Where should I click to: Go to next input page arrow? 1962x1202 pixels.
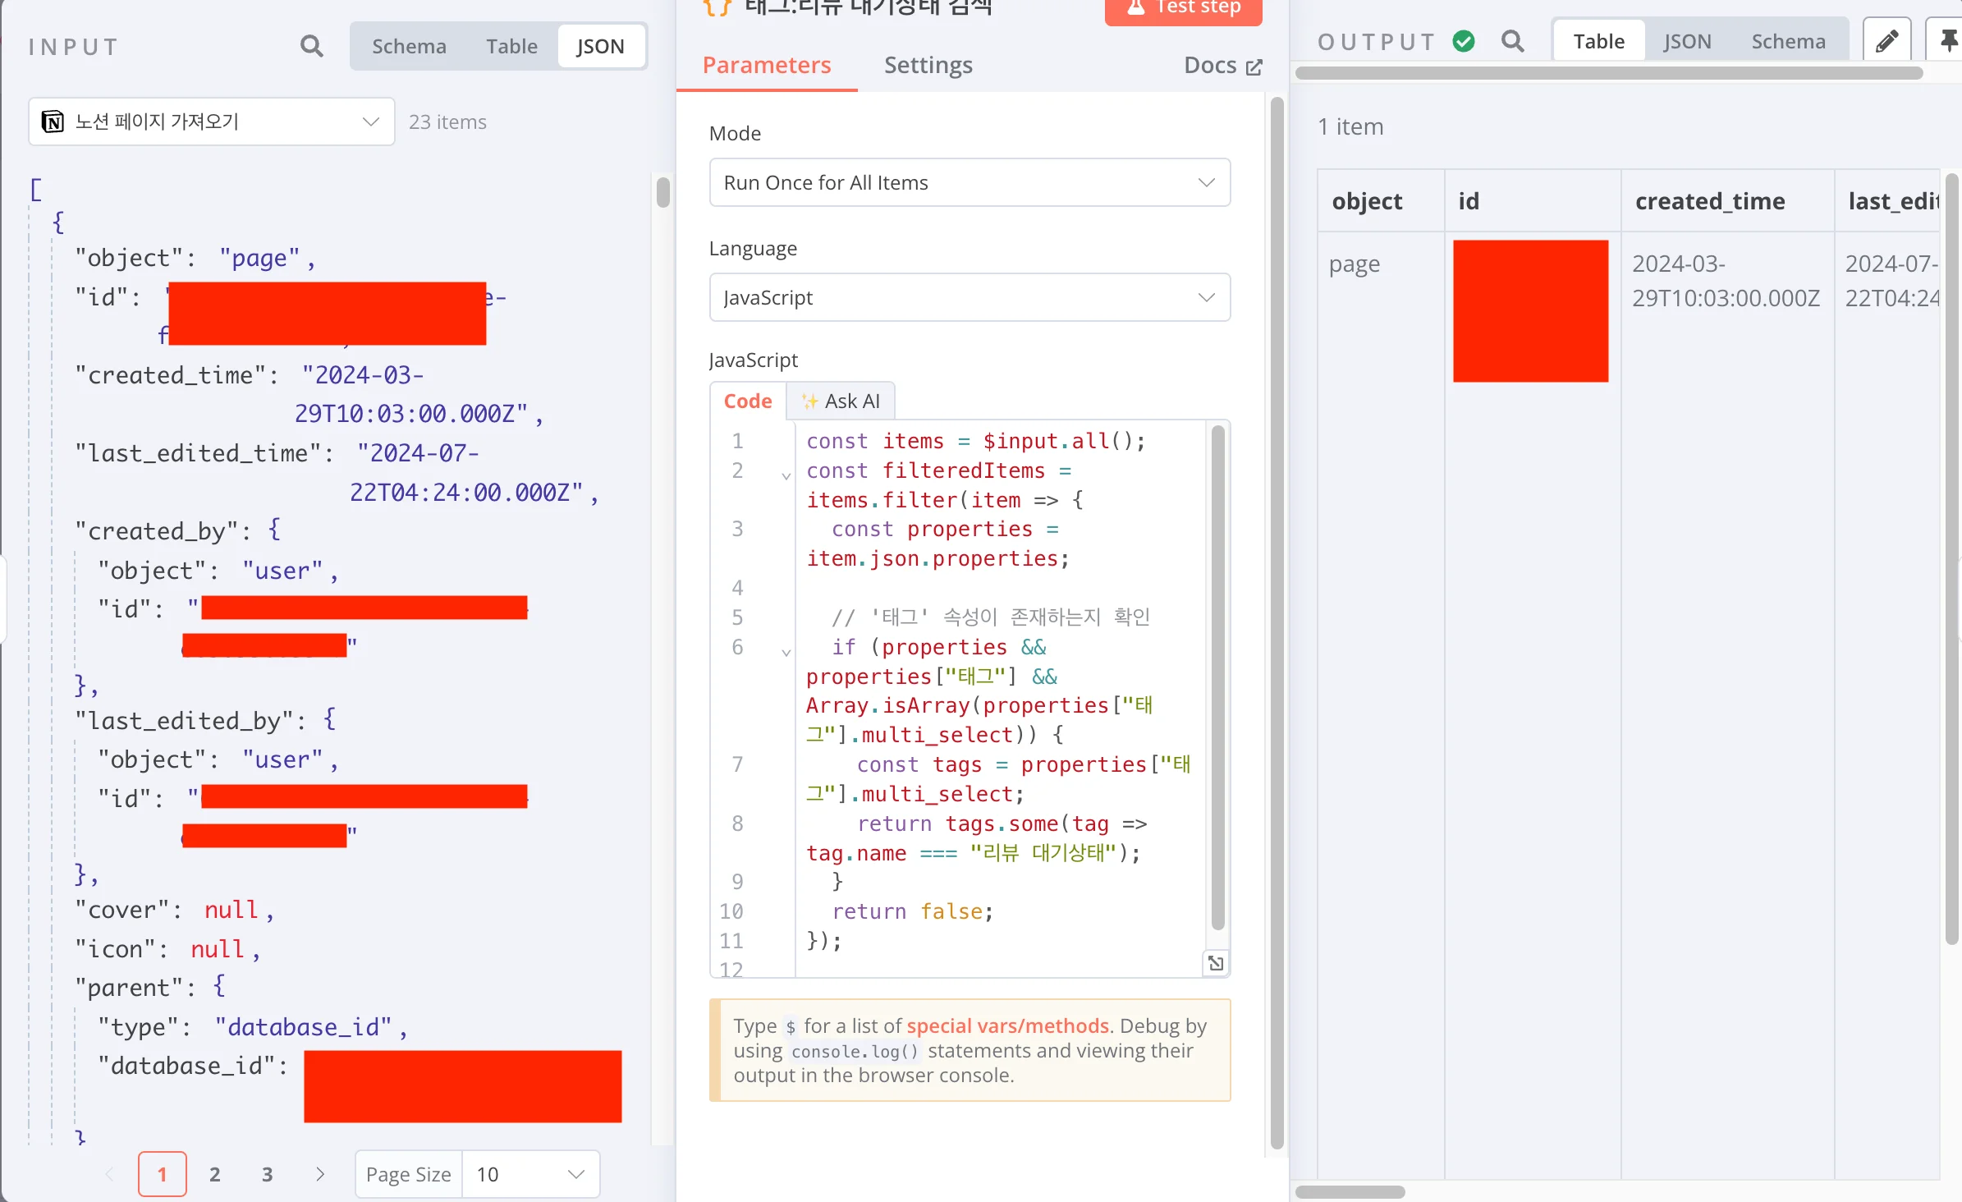[x=320, y=1174]
